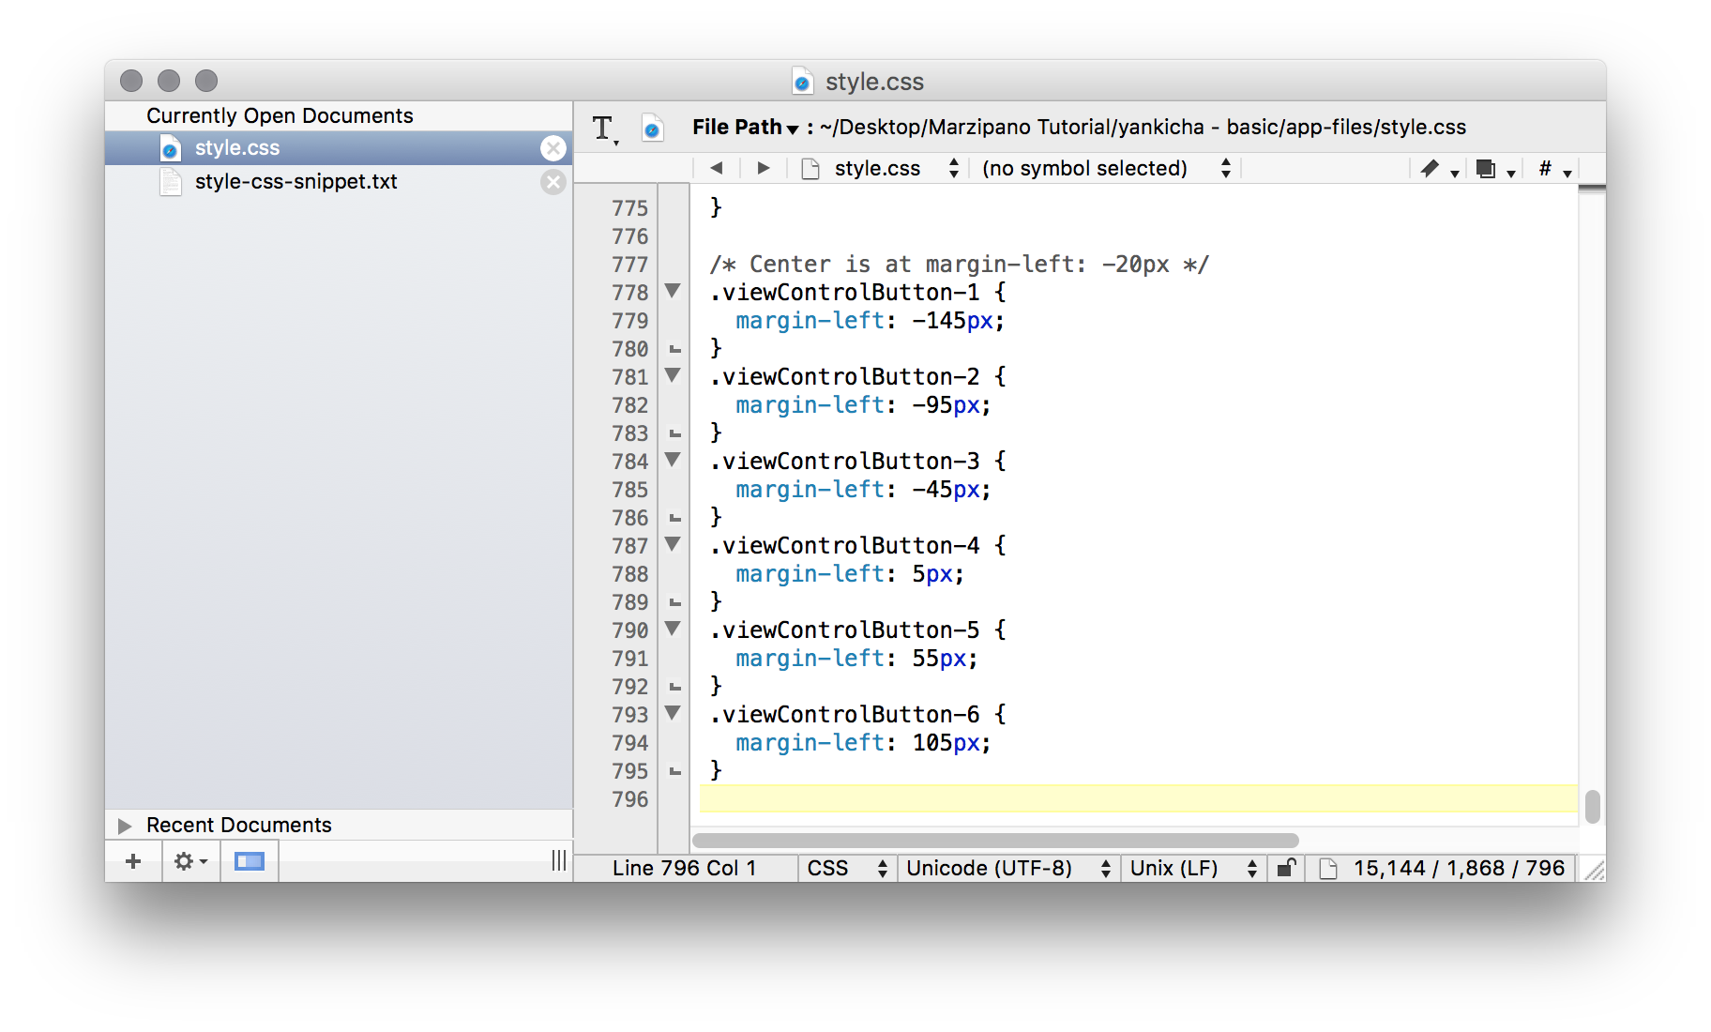Collapse the .viewControlButton-3 fold triangle

tap(673, 460)
